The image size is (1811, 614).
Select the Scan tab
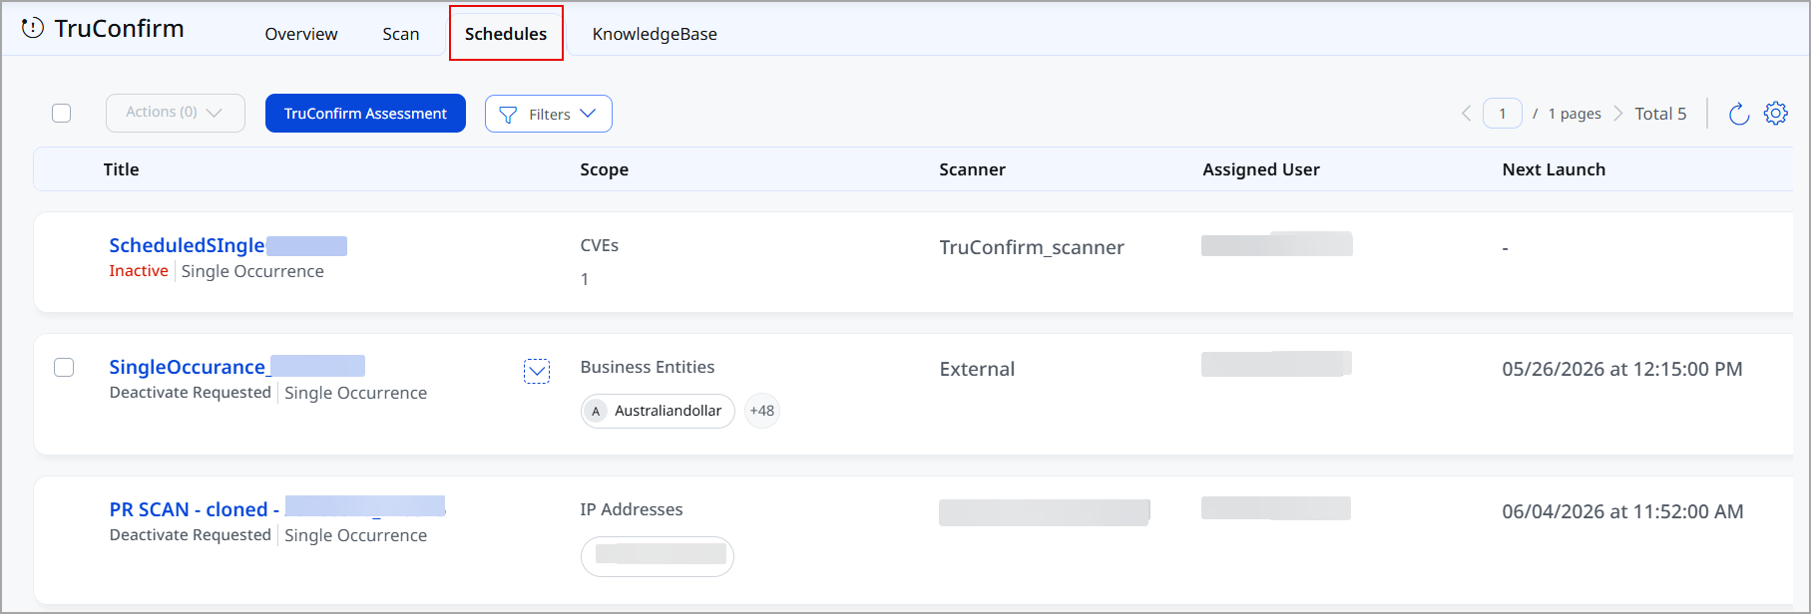(401, 34)
